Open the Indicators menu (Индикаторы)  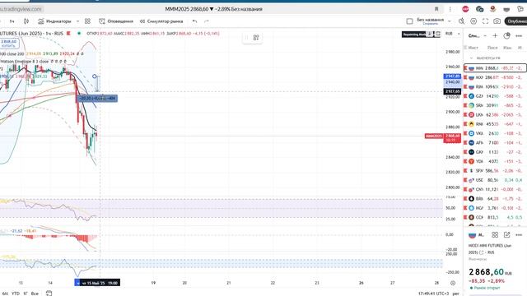click(x=54, y=21)
